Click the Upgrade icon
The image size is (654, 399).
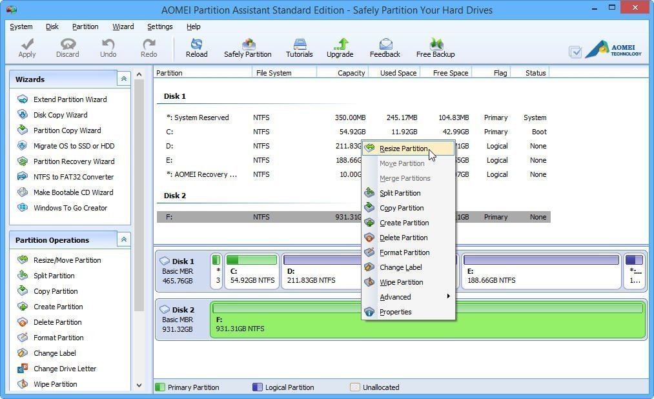click(340, 46)
